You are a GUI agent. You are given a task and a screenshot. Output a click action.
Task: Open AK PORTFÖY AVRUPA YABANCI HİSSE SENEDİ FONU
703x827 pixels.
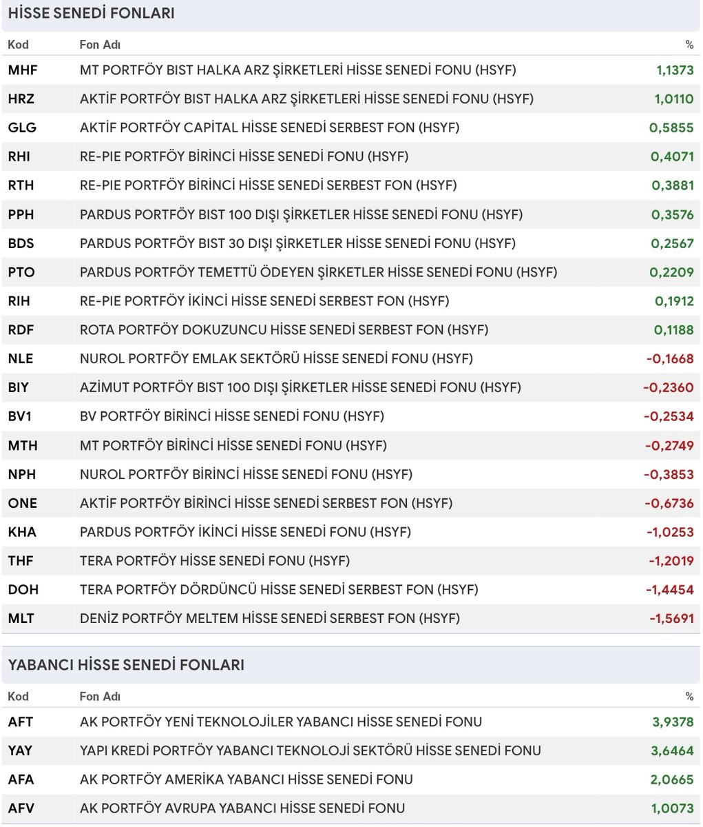242,809
